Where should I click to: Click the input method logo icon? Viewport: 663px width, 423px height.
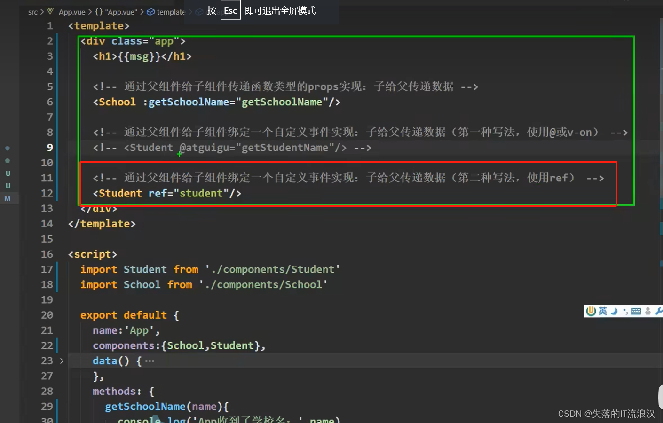point(591,311)
